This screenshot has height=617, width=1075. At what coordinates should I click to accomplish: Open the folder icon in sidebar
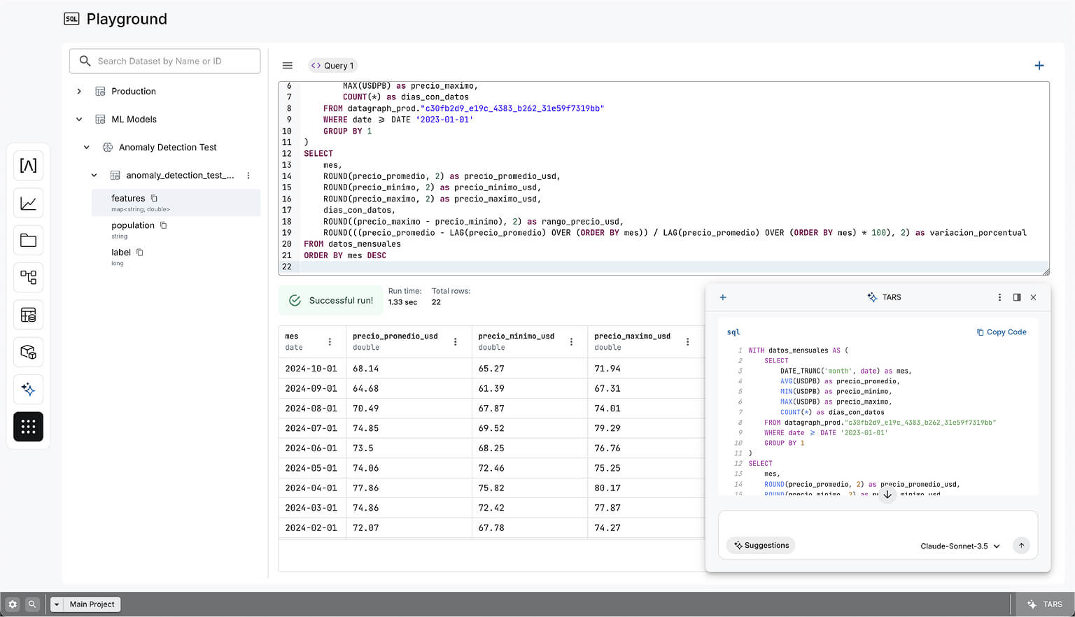pos(28,241)
